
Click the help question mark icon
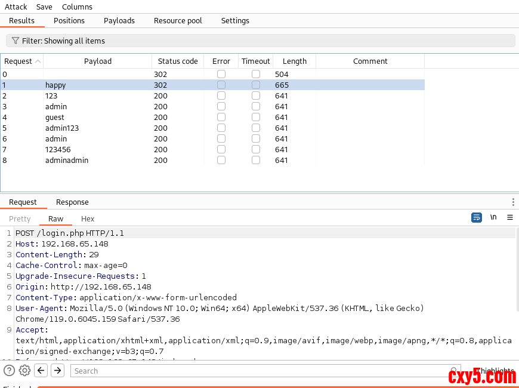pos(9,371)
